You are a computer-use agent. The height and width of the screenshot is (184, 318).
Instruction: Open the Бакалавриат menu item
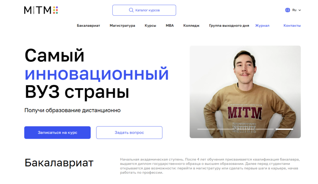pos(88,26)
